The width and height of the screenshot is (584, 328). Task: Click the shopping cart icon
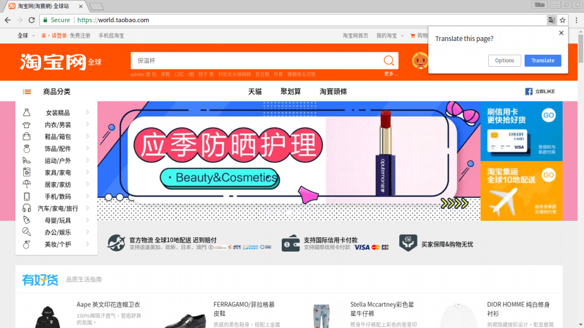pyautogui.click(x=413, y=36)
